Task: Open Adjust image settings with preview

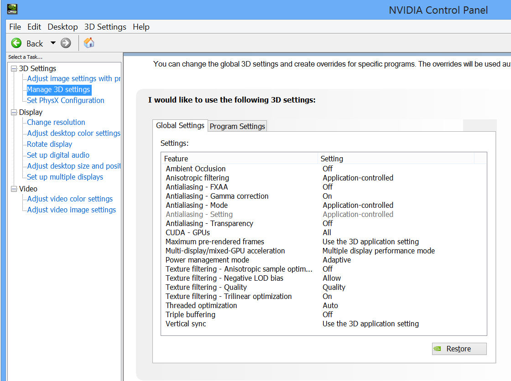Action: click(73, 78)
